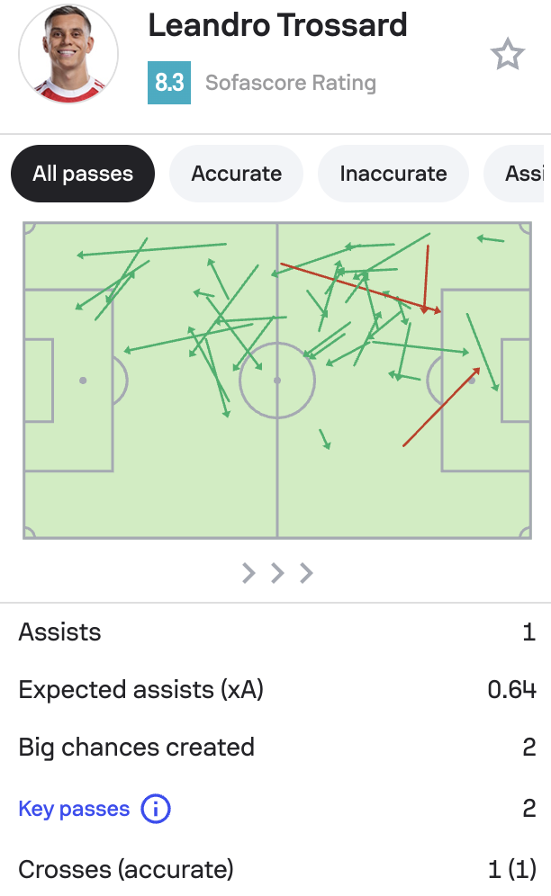
Task: Click the Sofascore Rating label
Action: click(x=291, y=83)
